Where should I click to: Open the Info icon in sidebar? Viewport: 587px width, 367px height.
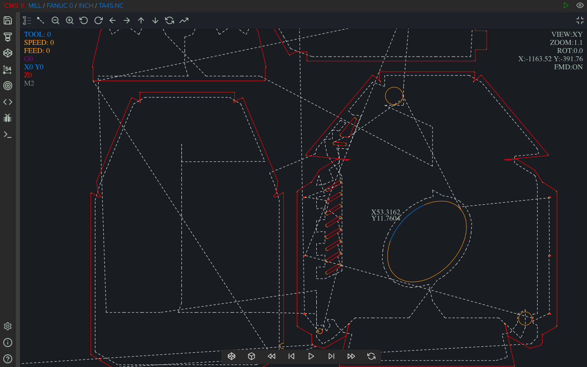point(8,343)
